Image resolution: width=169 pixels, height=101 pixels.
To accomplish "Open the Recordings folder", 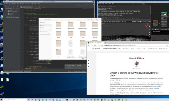I will pyautogui.click(x=95, y=25).
